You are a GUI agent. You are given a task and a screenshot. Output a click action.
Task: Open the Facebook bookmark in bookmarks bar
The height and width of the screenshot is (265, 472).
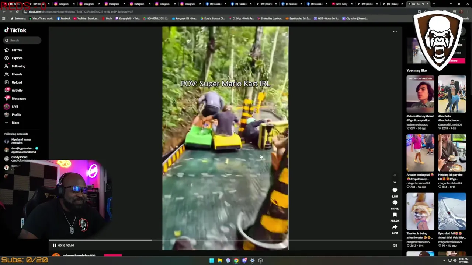click(x=64, y=18)
